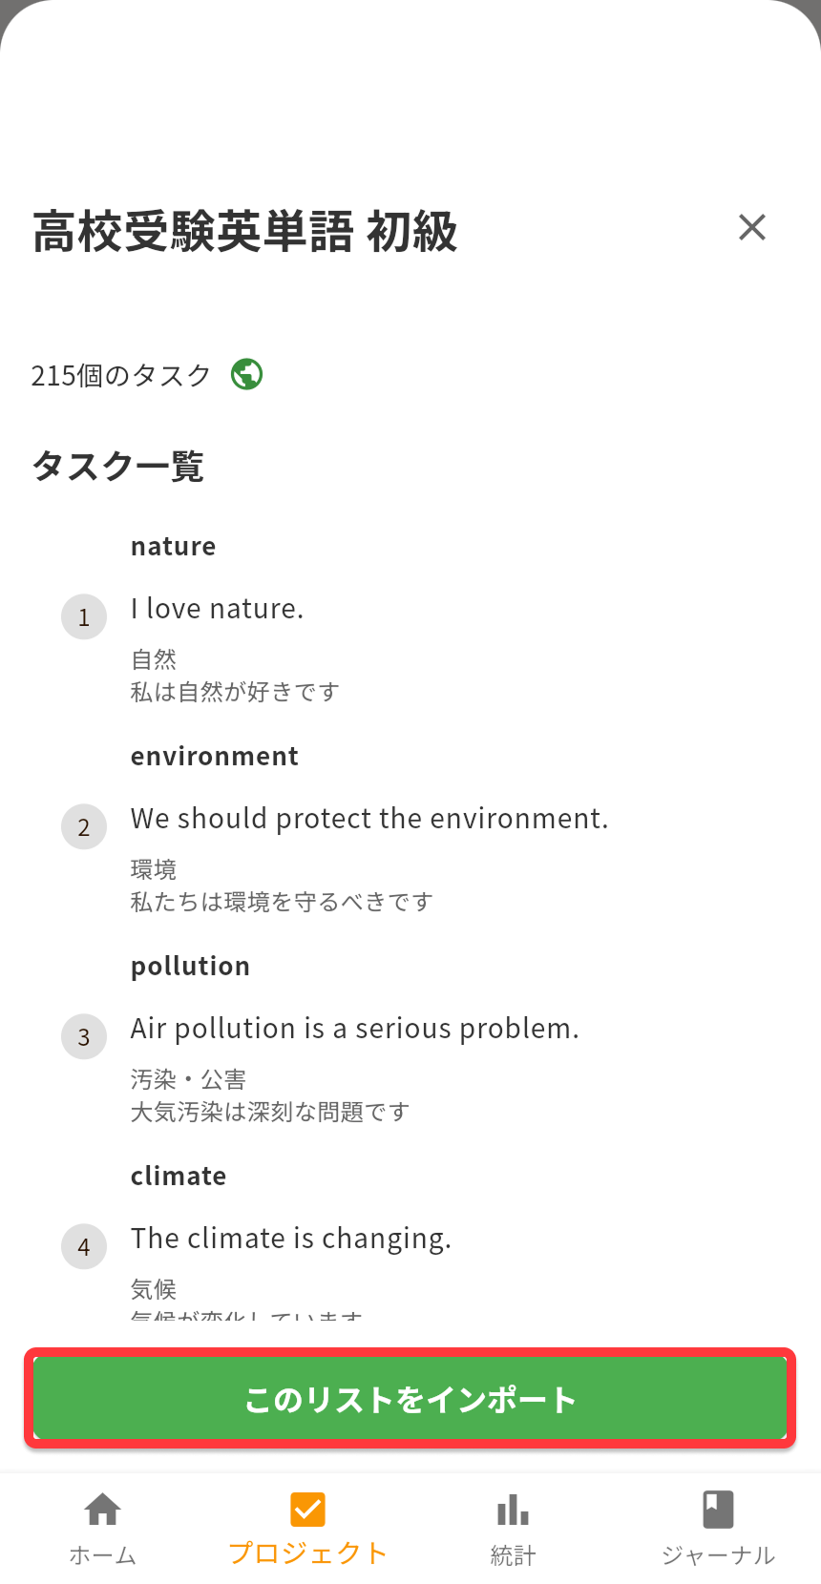Tap the Home house icon

103,1510
